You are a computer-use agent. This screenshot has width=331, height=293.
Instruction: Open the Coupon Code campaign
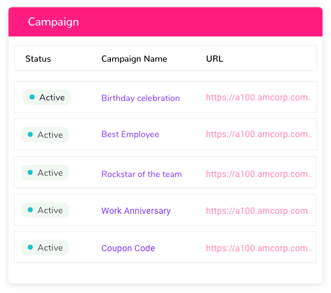pyautogui.click(x=128, y=248)
